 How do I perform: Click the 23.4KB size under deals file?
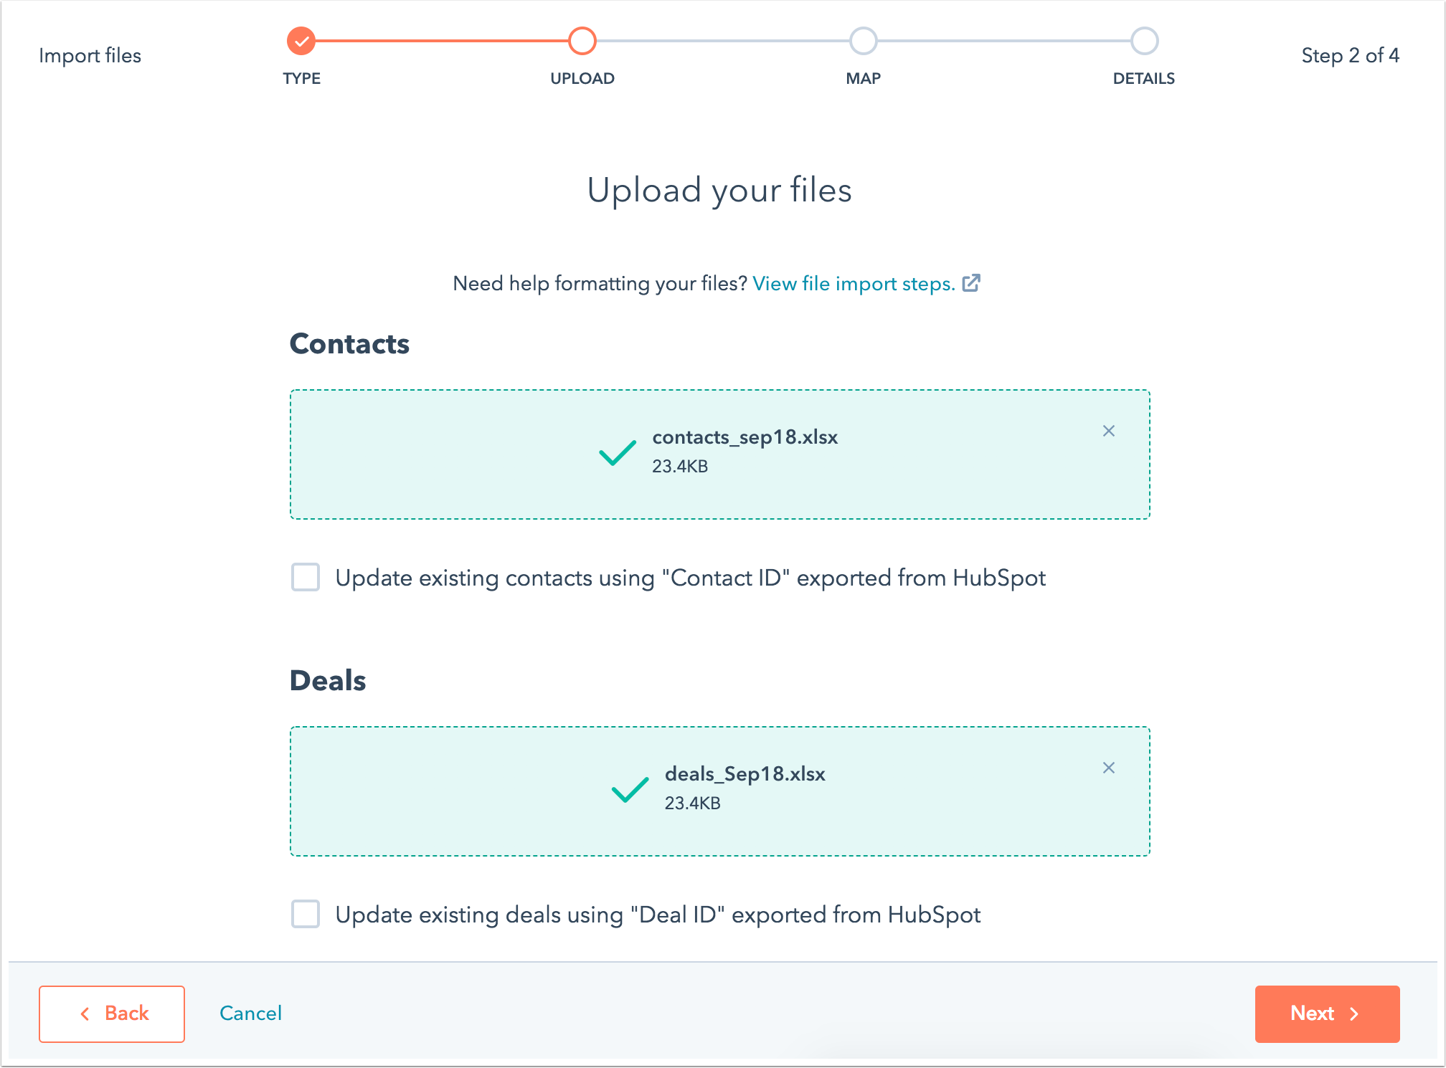coord(692,804)
